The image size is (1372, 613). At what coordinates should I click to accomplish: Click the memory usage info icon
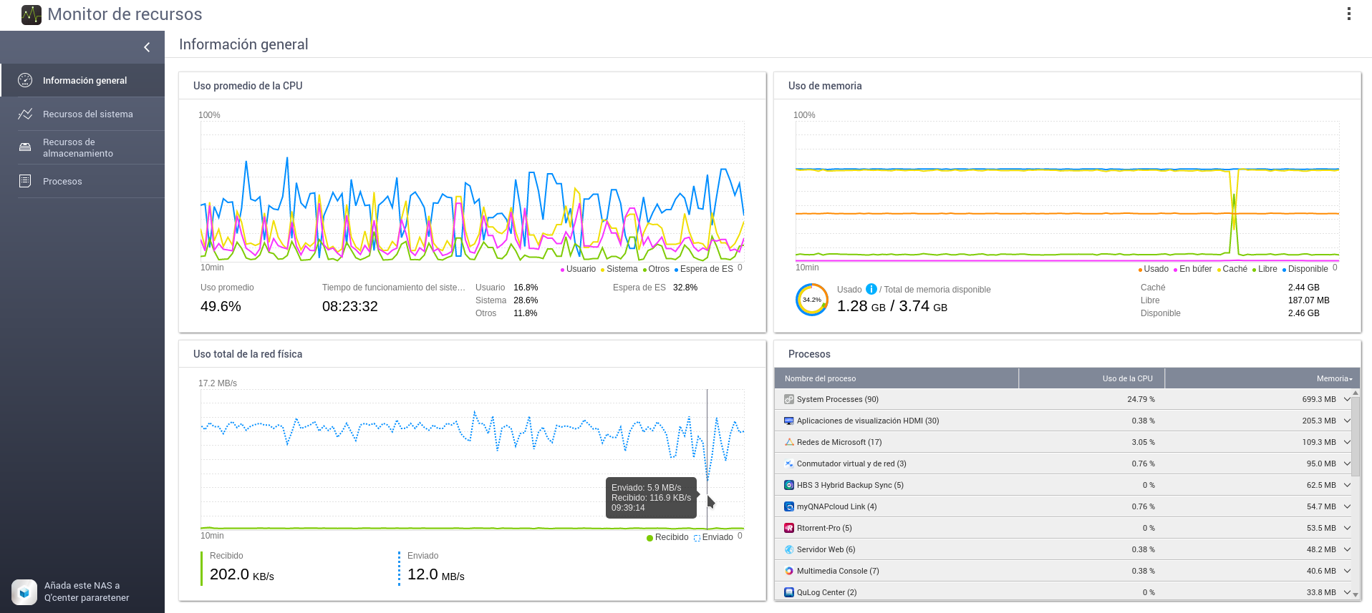(871, 289)
